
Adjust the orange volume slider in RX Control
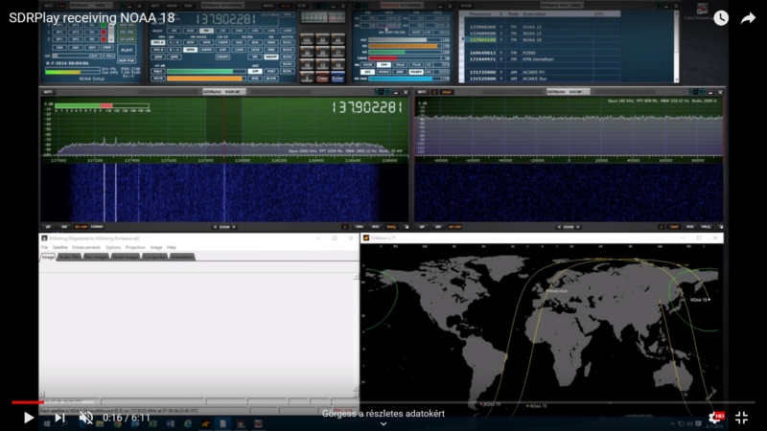(206, 79)
